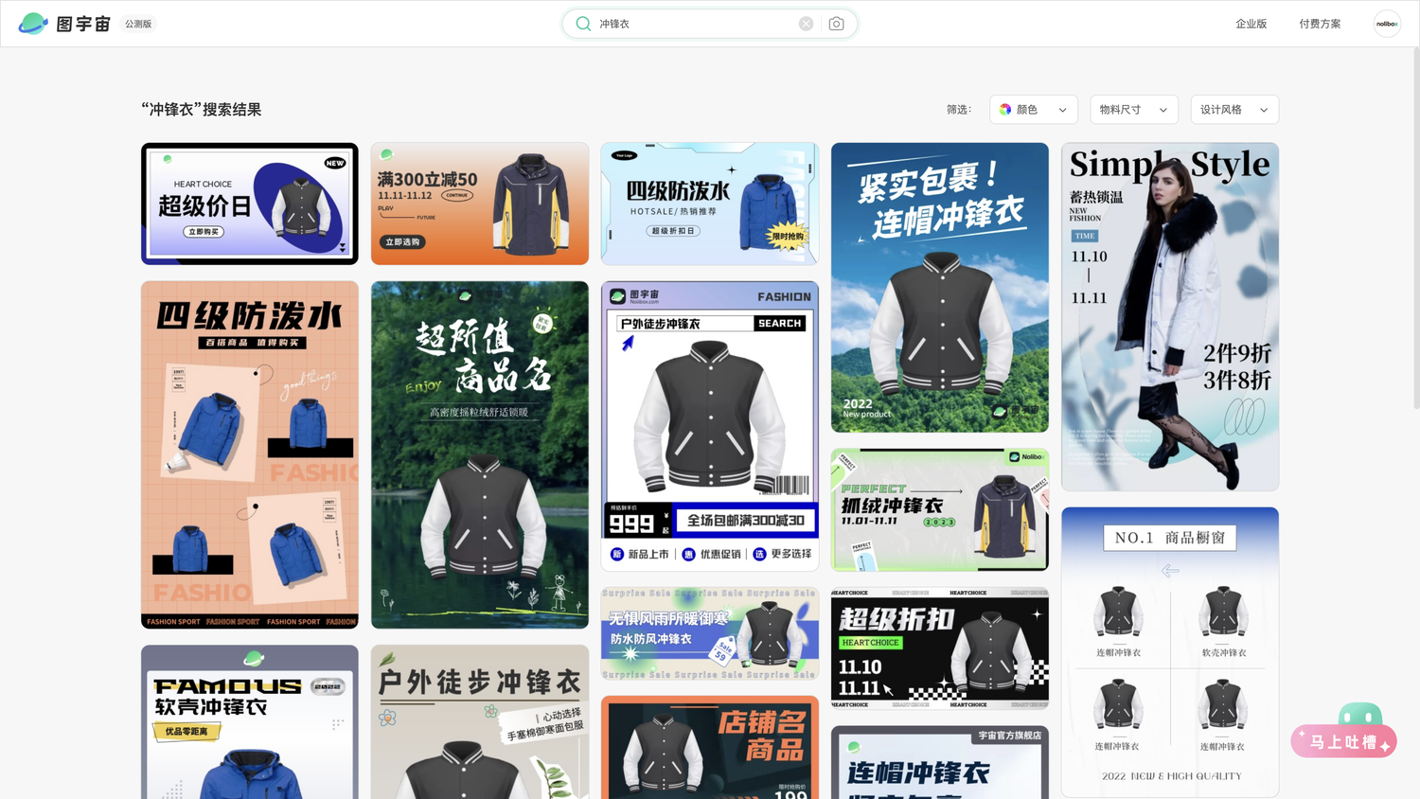Click the 图宇宙 planet logo icon
The height and width of the screenshot is (799, 1420).
[33, 24]
